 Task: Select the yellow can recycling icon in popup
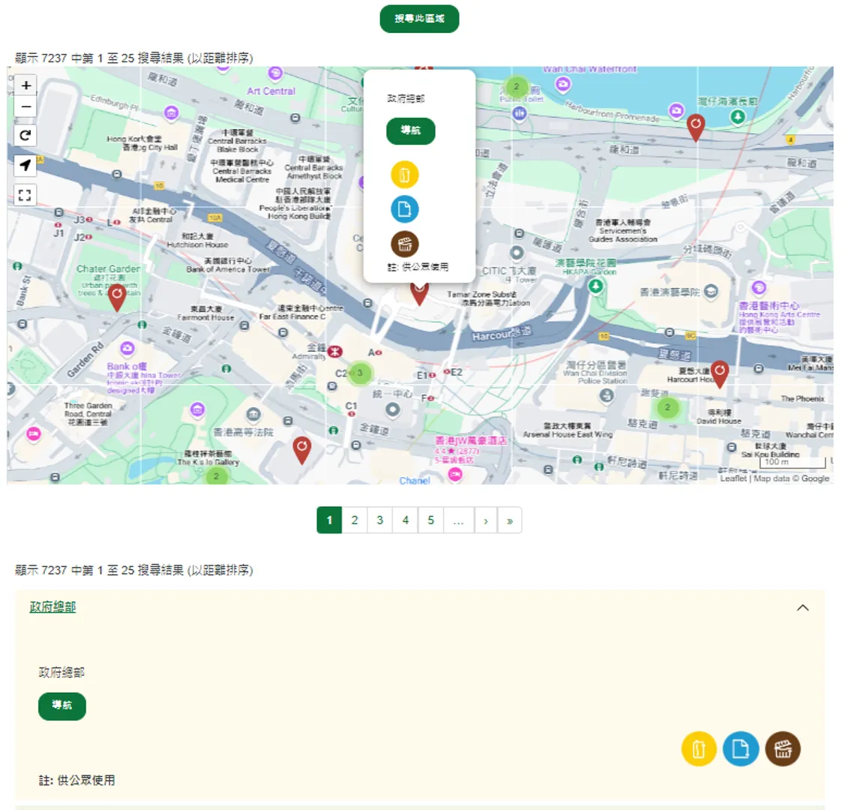coord(403,173)
